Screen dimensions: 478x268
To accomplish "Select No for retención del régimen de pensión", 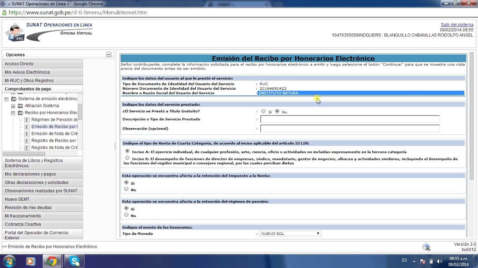I will tap(126, 215).
